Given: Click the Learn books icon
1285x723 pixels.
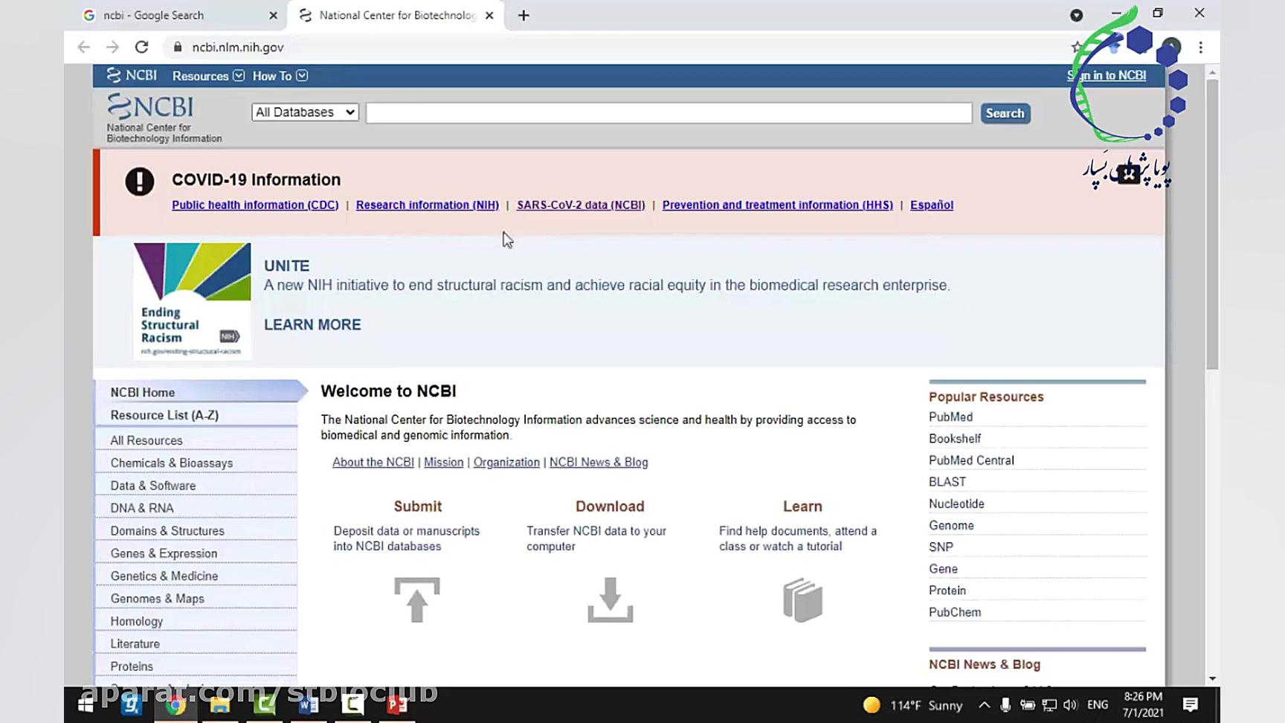Looking at the screenshot, I should (x=802, y=600).
